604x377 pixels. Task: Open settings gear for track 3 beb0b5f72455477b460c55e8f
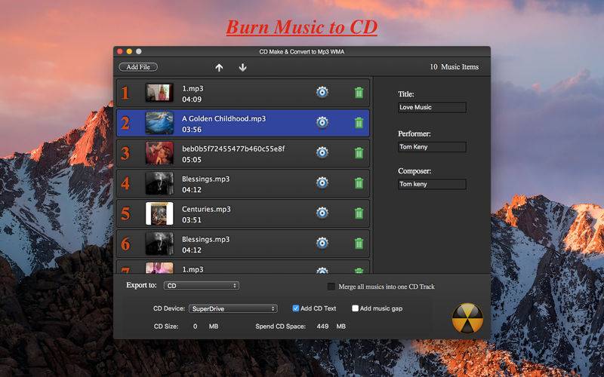[x=322, y=152]
